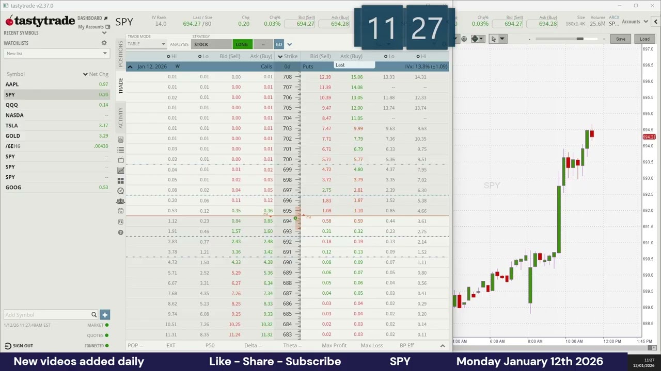Adjust the chart zoom slider
Image resolution: width=661 pixels, height=371 pixels.
coord(580,39)
